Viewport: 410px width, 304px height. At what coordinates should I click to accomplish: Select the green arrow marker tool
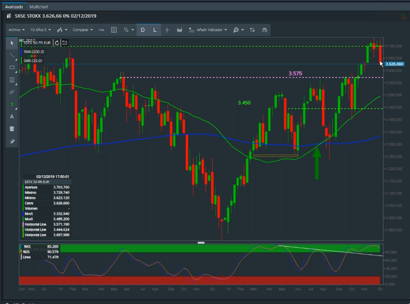[x=12, y=104]
